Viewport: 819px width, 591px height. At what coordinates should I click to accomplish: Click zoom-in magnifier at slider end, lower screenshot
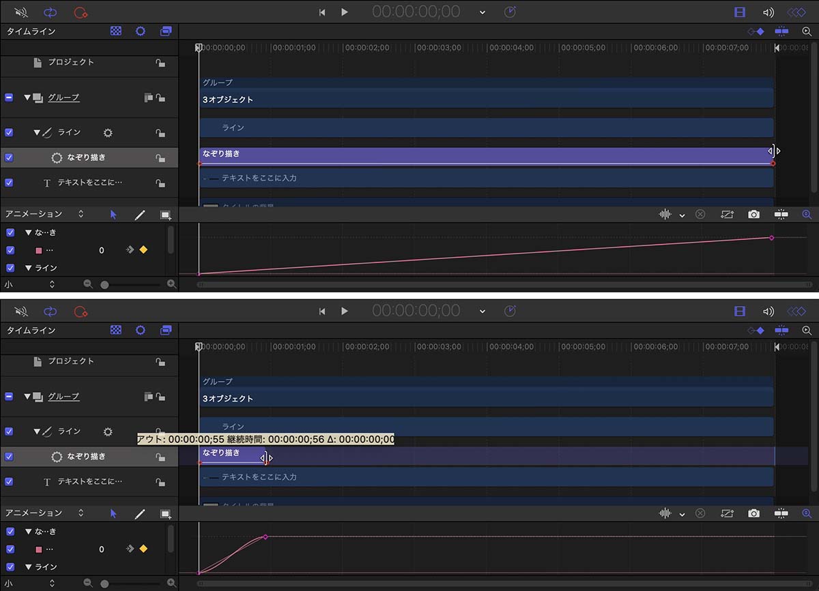pyautogui.click(x=171, y=584)
